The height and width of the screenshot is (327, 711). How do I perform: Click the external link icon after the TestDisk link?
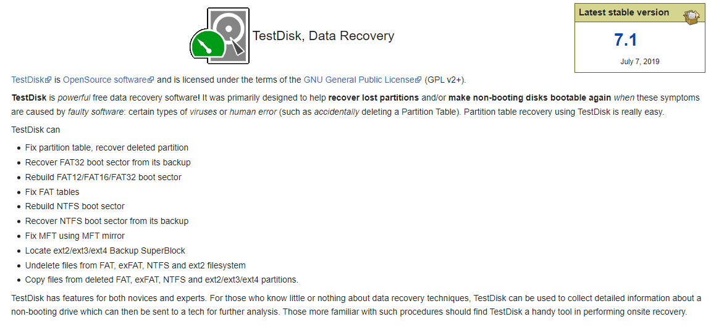48,80
